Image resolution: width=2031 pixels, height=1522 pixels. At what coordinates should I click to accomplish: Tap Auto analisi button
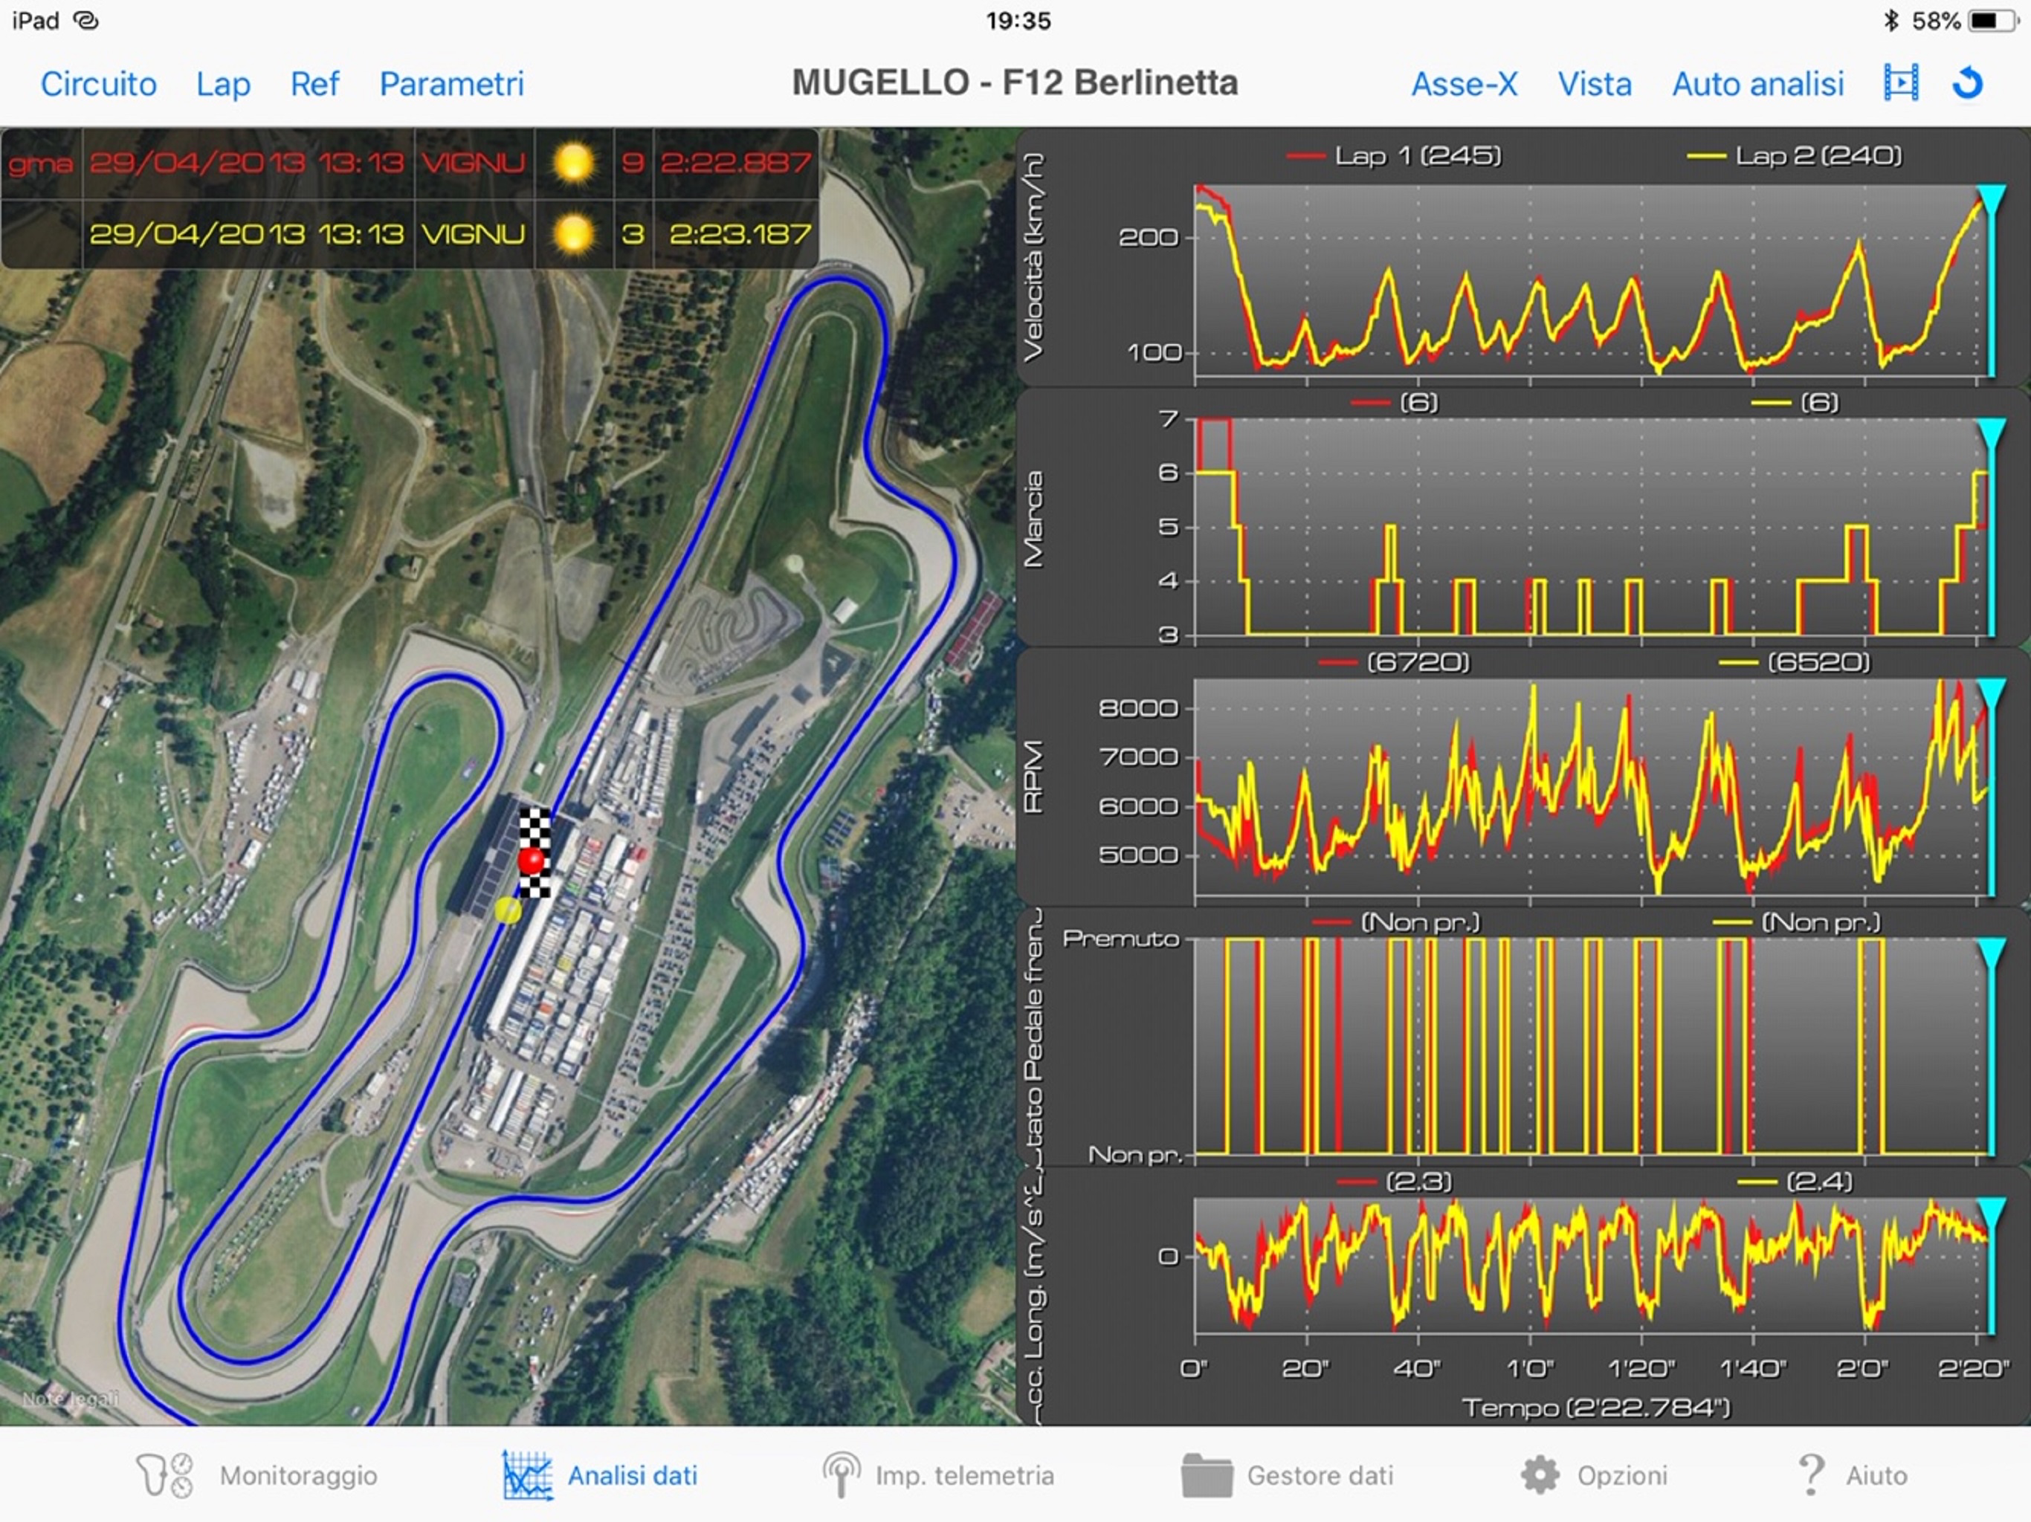coord(1757,83)
